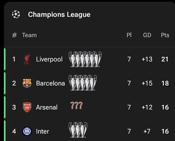Screen dimensions: 175x141
Task: Open the Champions League title heading
Action: coord(59,15)
